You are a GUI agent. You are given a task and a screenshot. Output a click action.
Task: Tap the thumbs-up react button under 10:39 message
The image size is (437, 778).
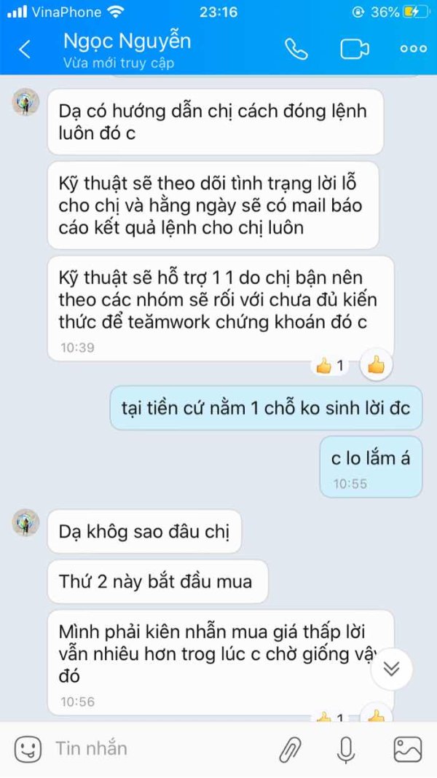tap(377, 366)
